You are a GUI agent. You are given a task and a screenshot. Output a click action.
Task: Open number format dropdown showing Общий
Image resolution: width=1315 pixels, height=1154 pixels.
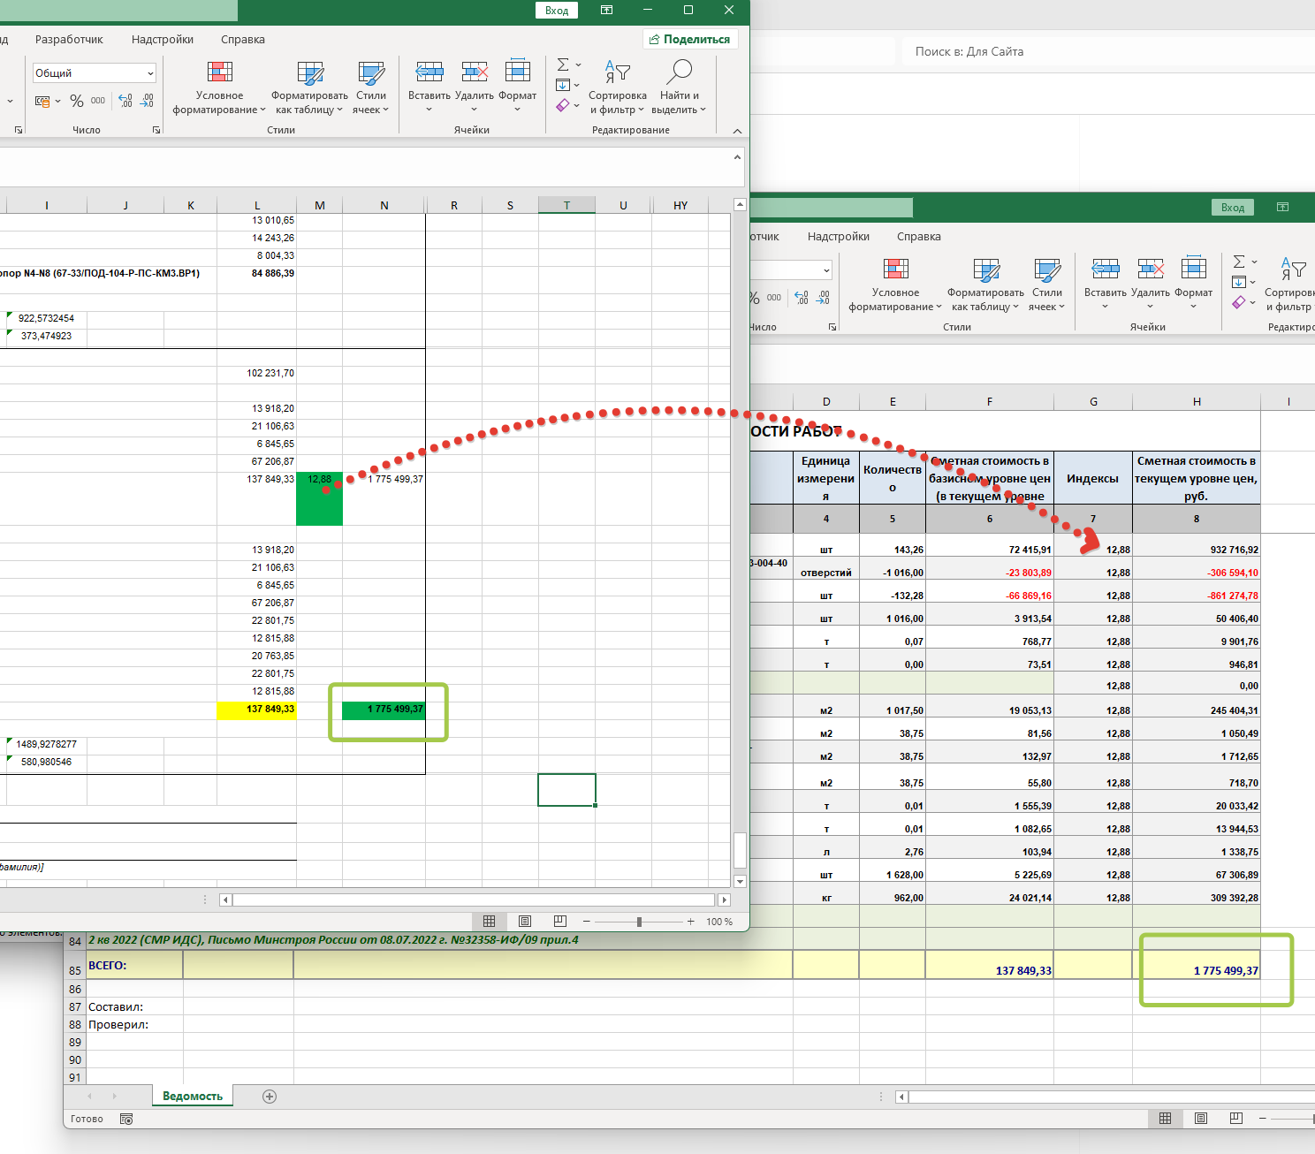point(95,73)
